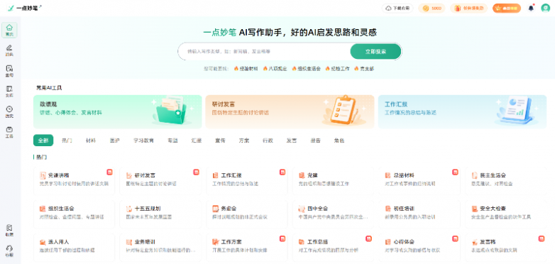Open the 初任培训 tool card
The width and height of the screenshot is (555, 264).
tap(419, 214)
